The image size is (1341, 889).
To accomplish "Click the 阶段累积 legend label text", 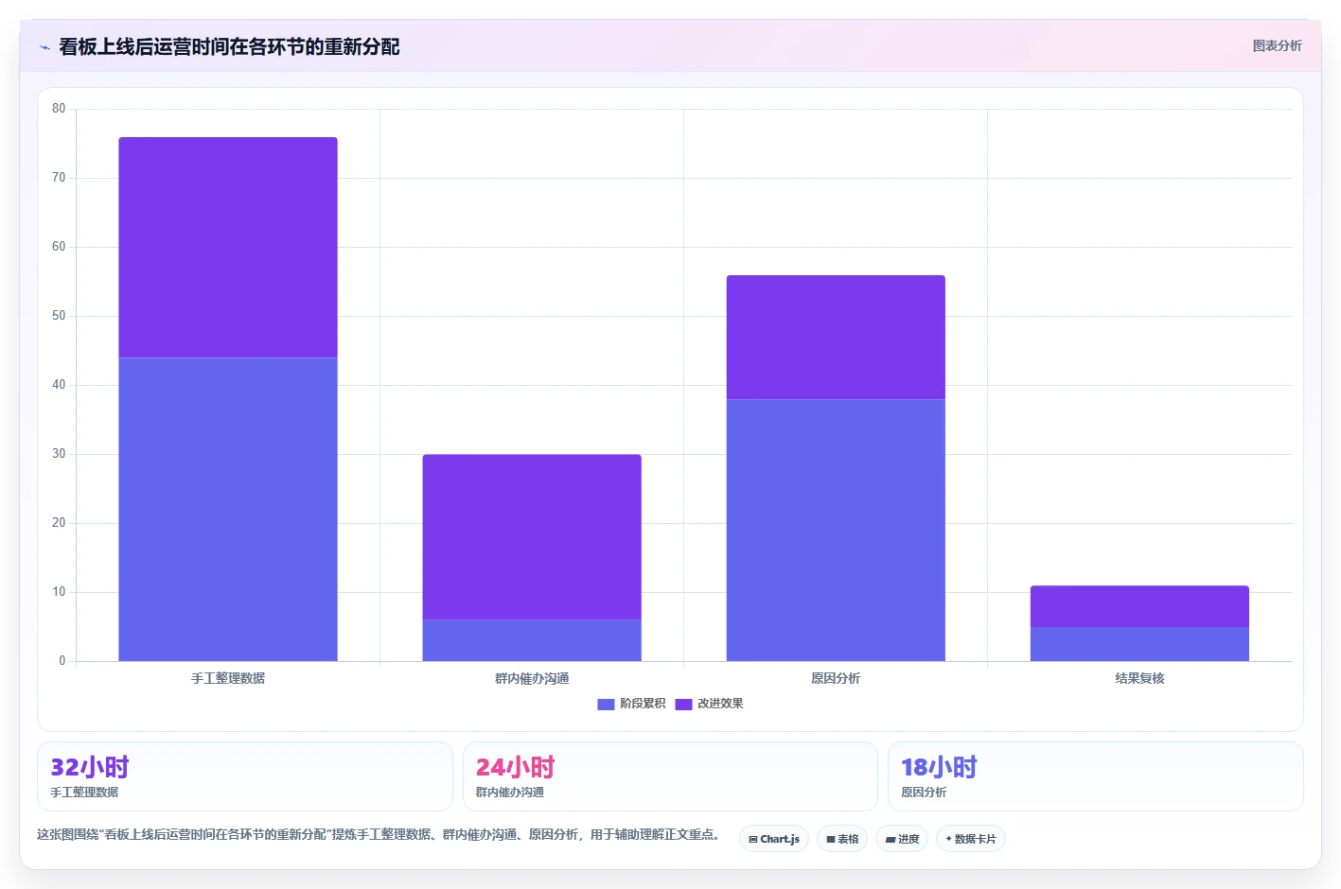I will [643, 704].
